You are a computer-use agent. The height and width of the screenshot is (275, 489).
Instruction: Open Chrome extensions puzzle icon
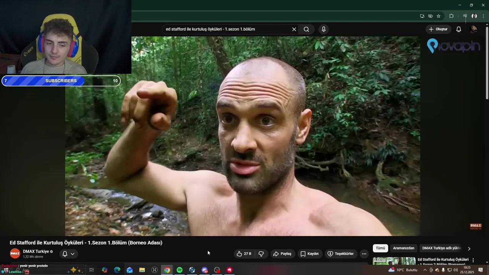click(x=452, y=16)
